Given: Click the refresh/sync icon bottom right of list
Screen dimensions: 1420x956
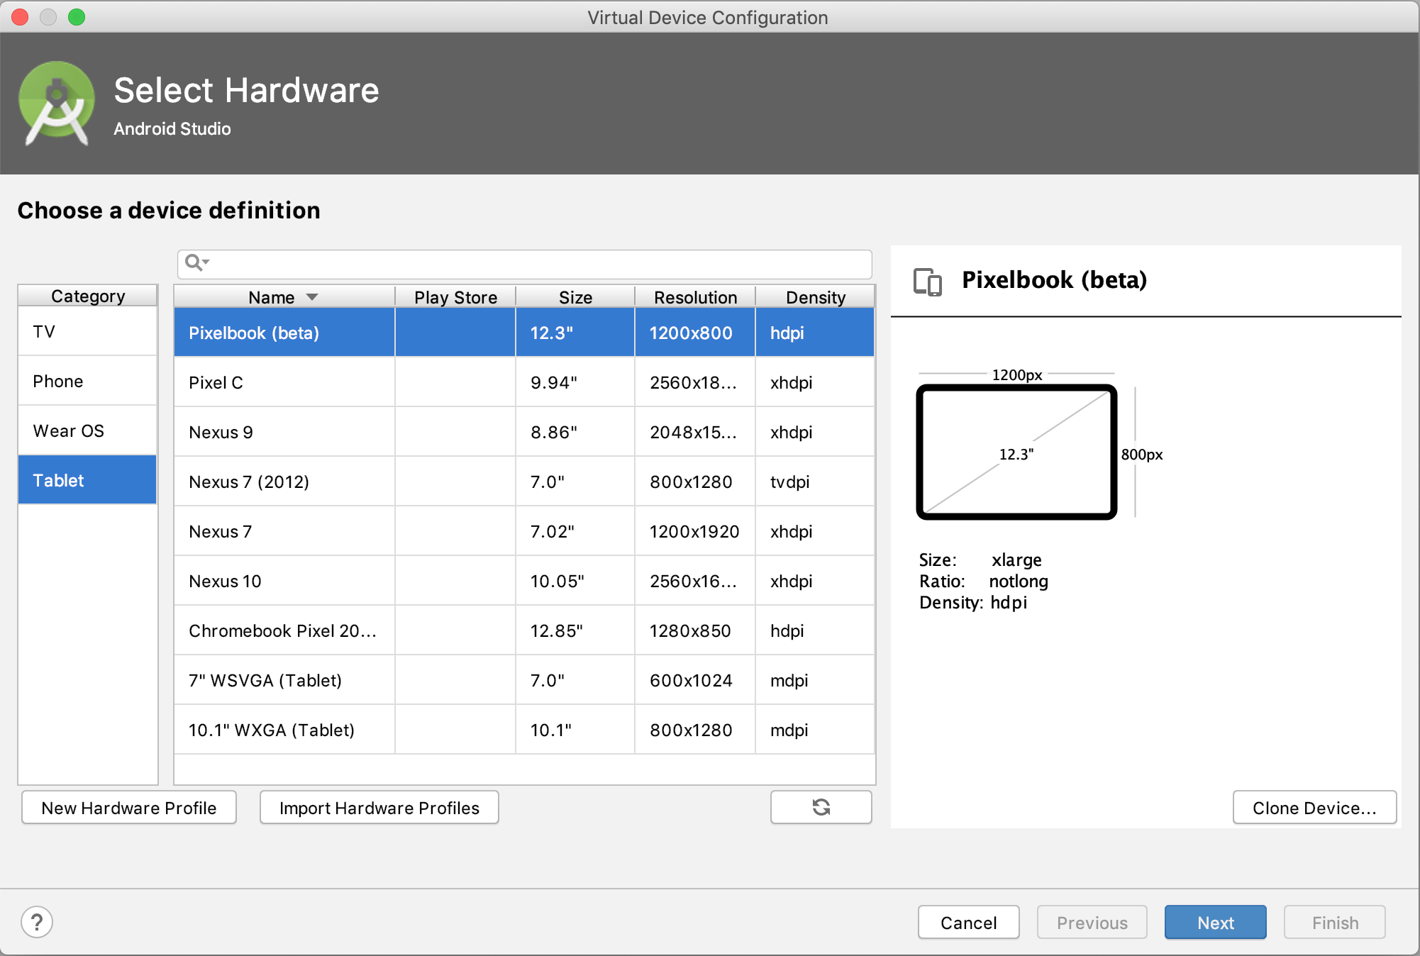Looking at the screenshot, I should coord(821,806).
